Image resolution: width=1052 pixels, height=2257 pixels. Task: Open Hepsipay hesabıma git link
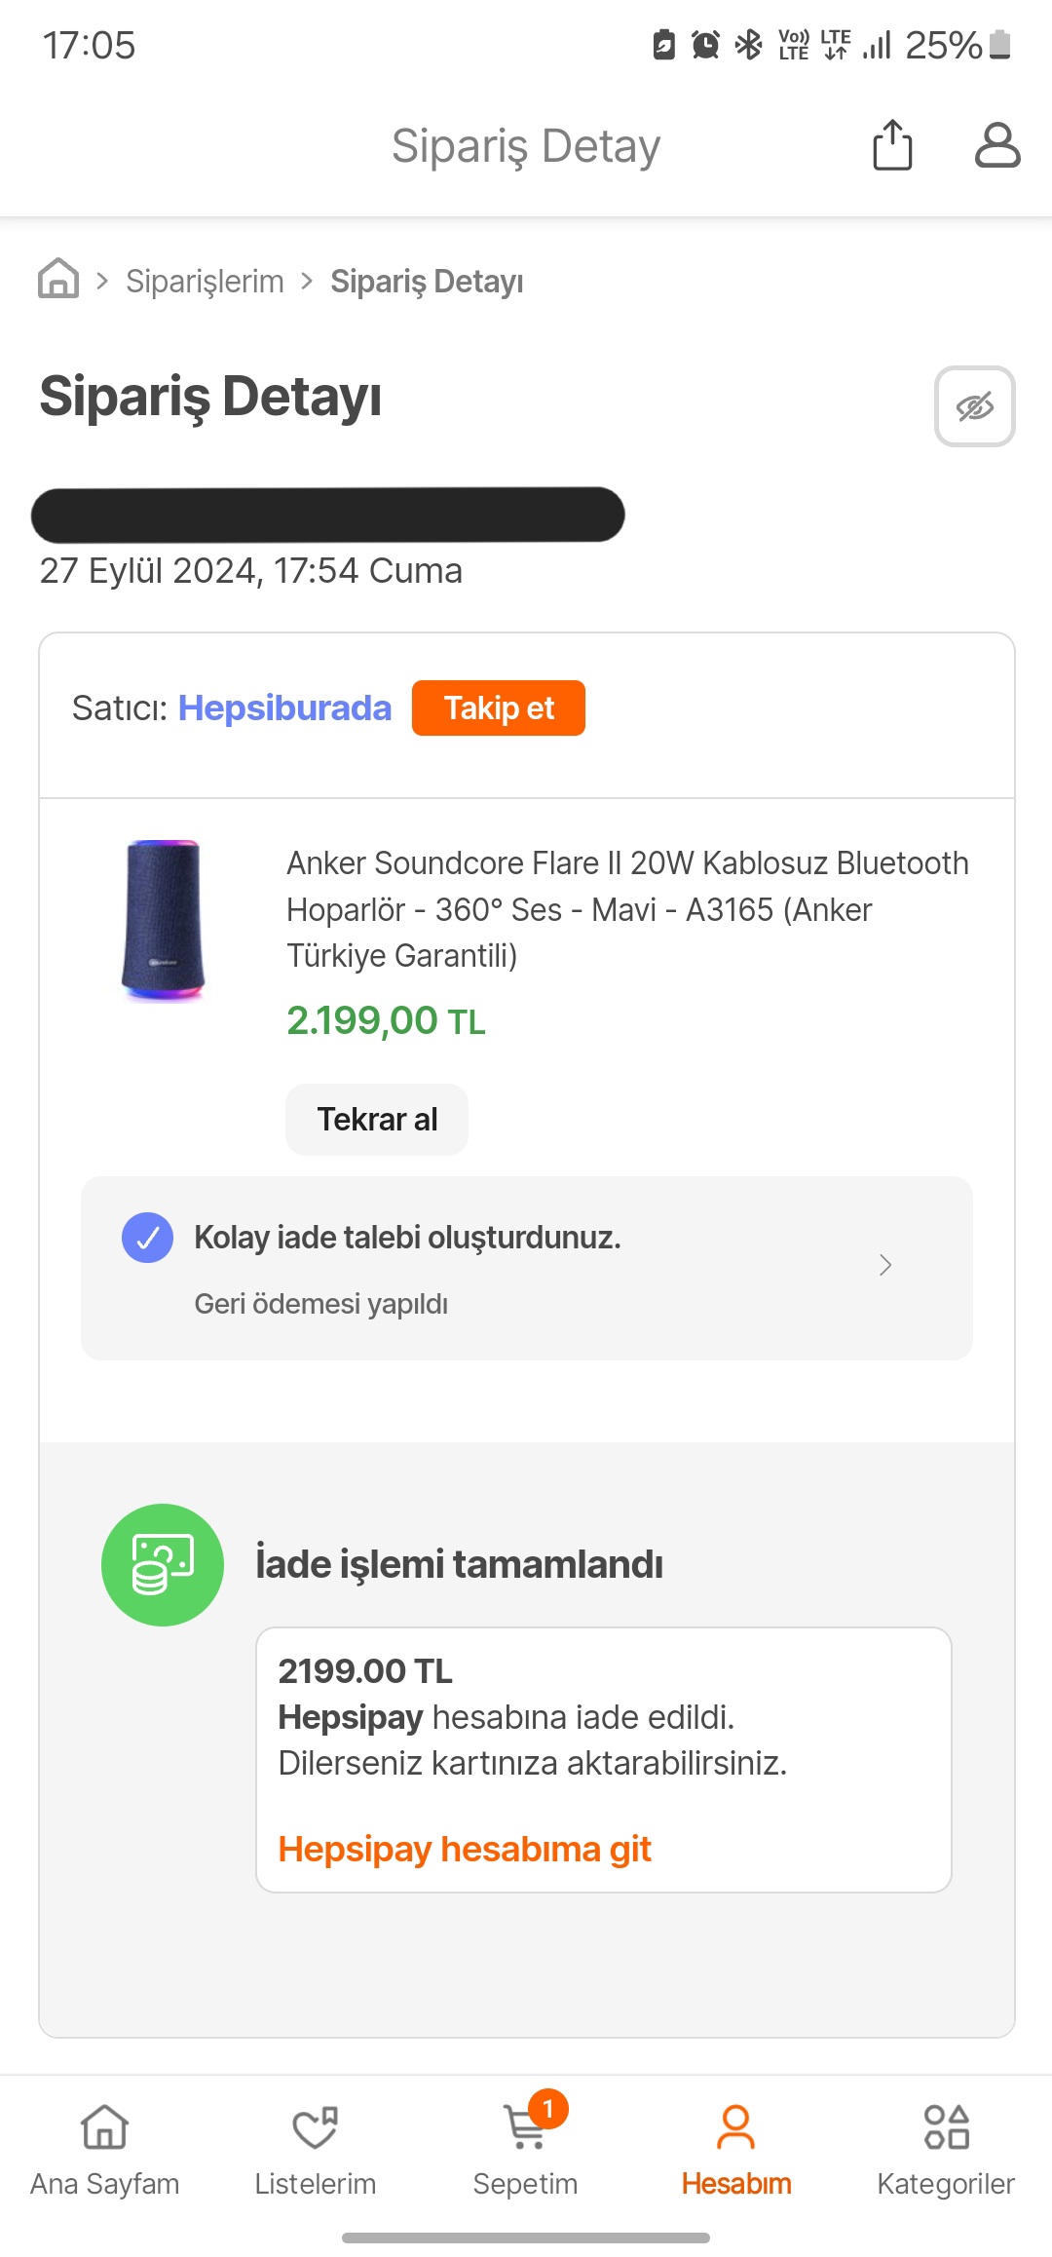click(465, 1849)
